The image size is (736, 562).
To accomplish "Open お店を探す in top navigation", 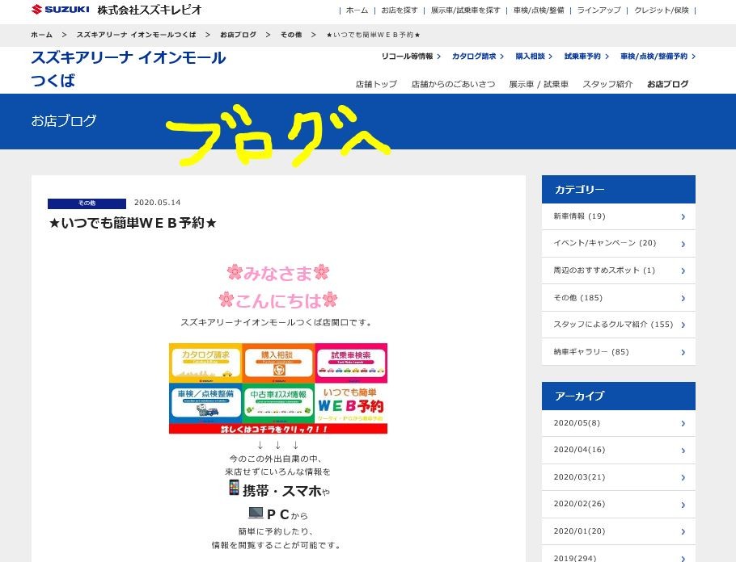I will (x=399, y=10).
